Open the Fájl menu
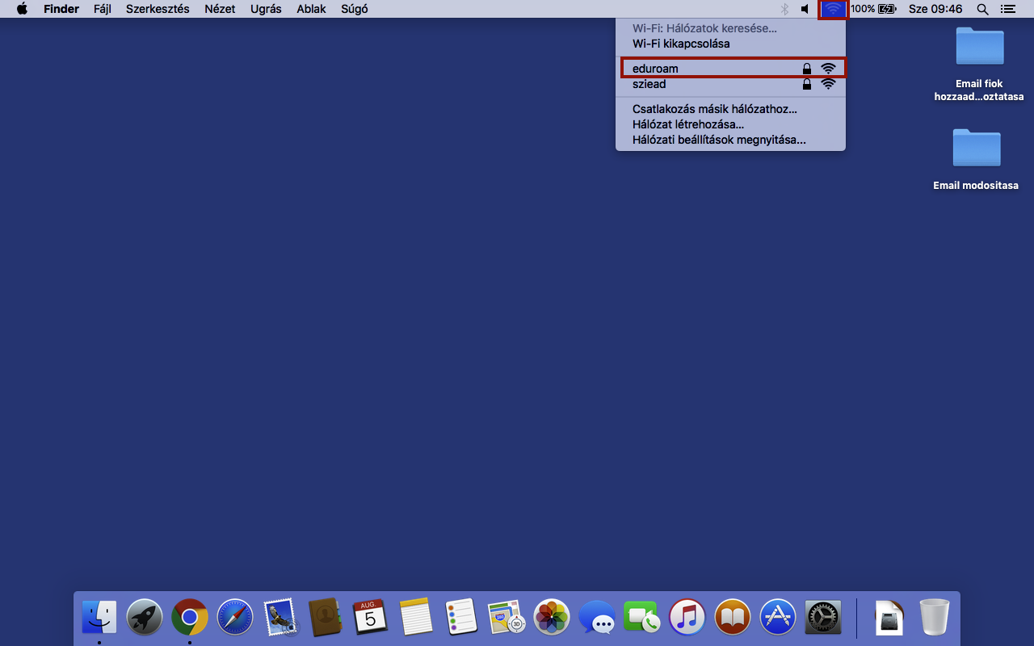Image resolution: width=1034 pixels, height=646 pixels. (x=102, y=9)
